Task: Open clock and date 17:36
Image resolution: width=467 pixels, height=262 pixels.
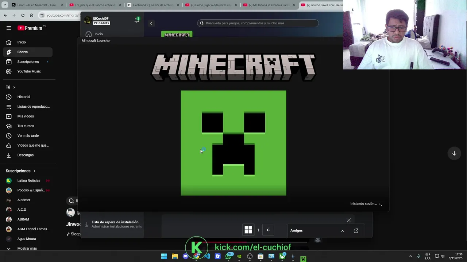Action: [x=456, y=256]
